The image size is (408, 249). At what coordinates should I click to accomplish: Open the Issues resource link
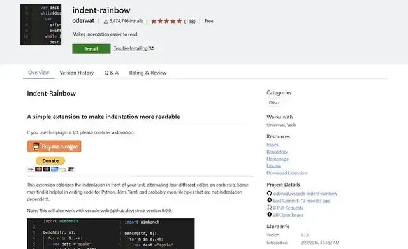point(272,145)
